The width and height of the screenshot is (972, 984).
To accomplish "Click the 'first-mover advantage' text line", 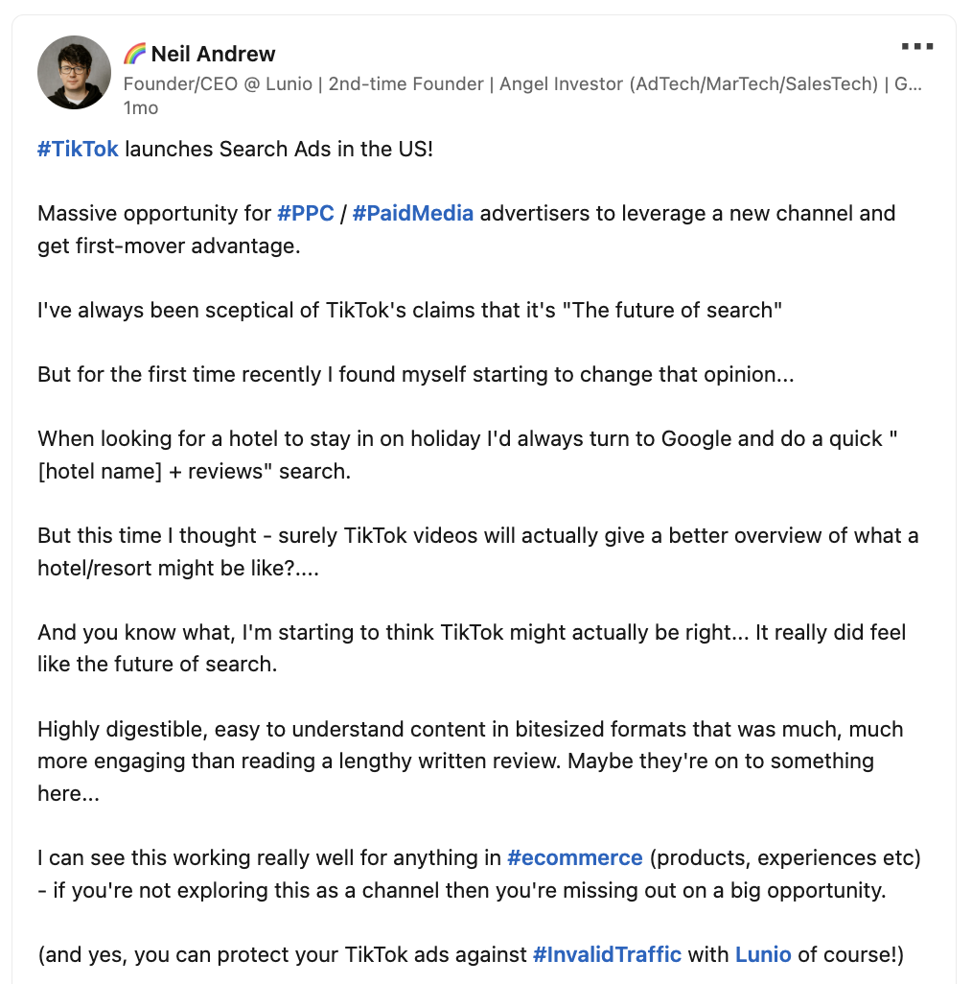I will pyautogui.click(x=169, y=246).
